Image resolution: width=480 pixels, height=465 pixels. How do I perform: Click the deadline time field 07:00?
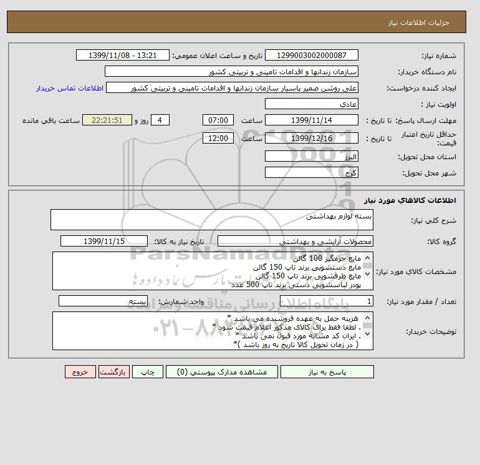pyautogui.click(x=218, y=120)
